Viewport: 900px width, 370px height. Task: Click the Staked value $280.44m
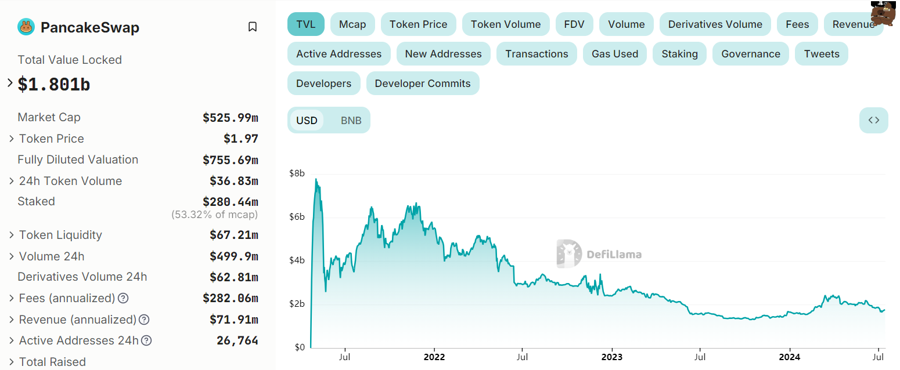pos(231,202)
